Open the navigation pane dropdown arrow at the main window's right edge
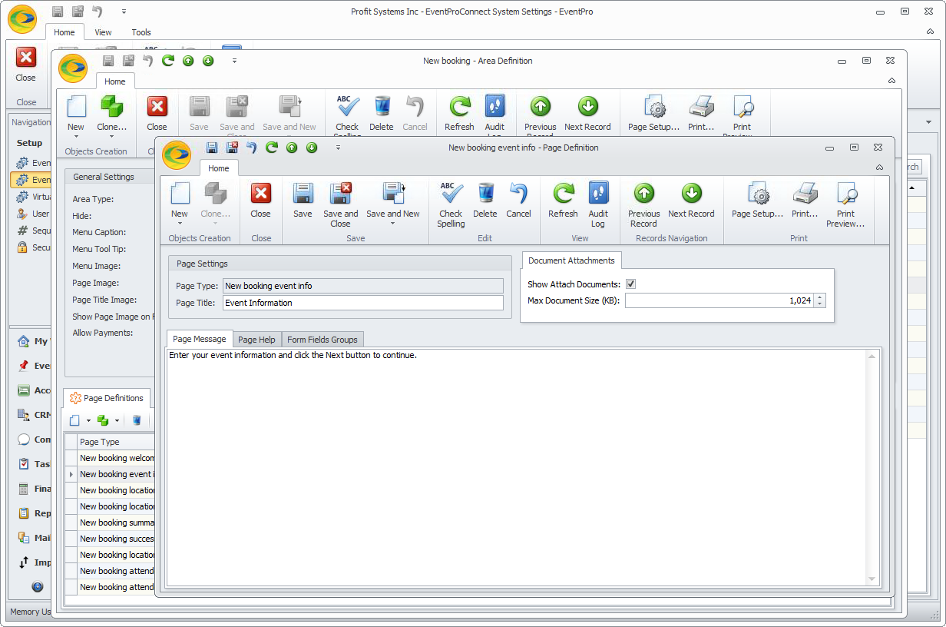The height and width of the screenshot is (627, 946). [928, 122]
